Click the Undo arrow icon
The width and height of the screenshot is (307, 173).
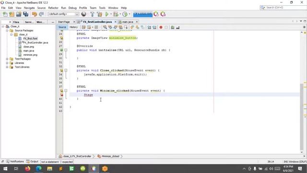(x=35, y=14)
